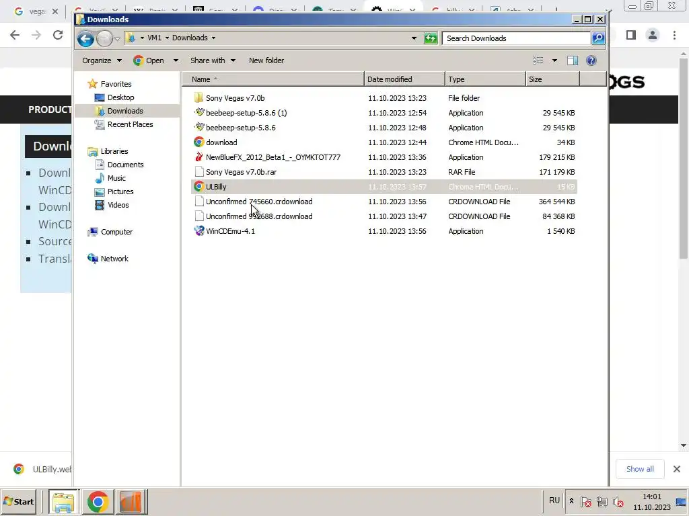Sort by the Name column header
Image resolution: width=689 pixels, height=516 pixels.
coord(273,79)
